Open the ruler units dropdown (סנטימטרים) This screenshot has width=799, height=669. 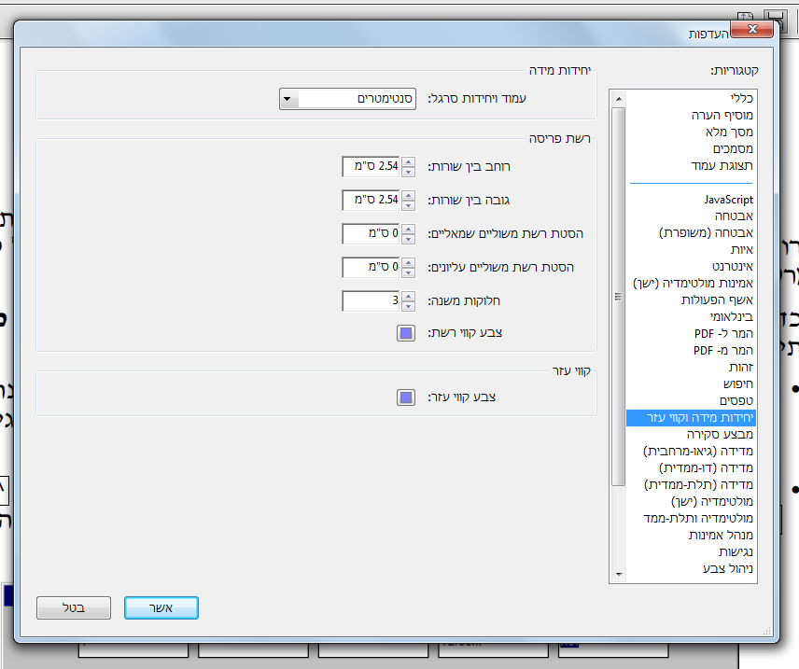[347, 99]
